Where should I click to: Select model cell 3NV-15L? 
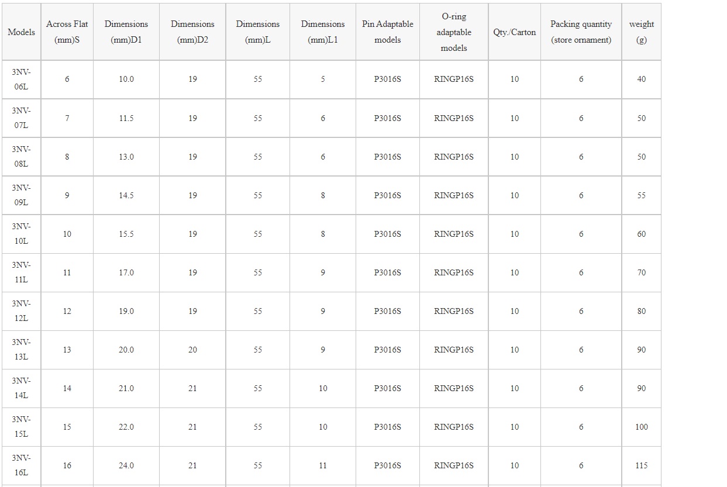pos(21,427)
